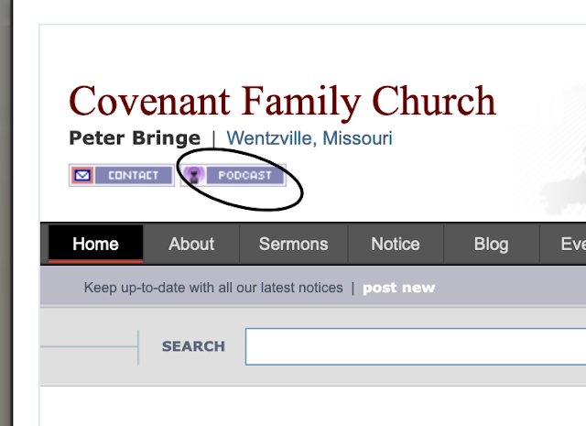
Task: Select the Home tab
Action: tap(95, 244)
